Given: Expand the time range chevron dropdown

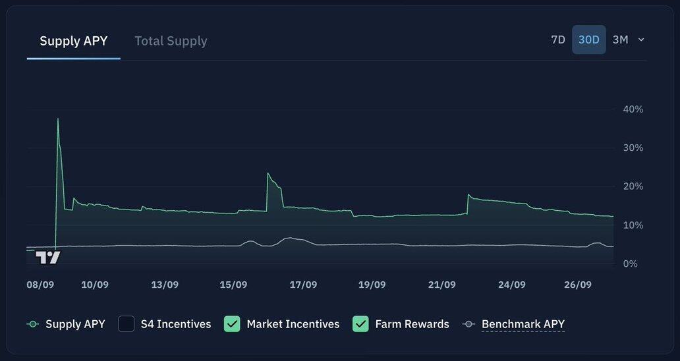Looking at the screenshot, I should (641, 40).
